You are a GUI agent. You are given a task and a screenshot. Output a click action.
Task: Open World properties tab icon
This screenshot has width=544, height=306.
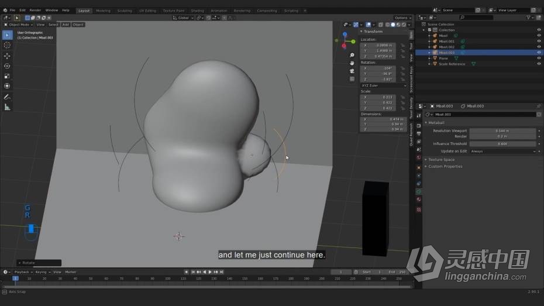(419, 157)
